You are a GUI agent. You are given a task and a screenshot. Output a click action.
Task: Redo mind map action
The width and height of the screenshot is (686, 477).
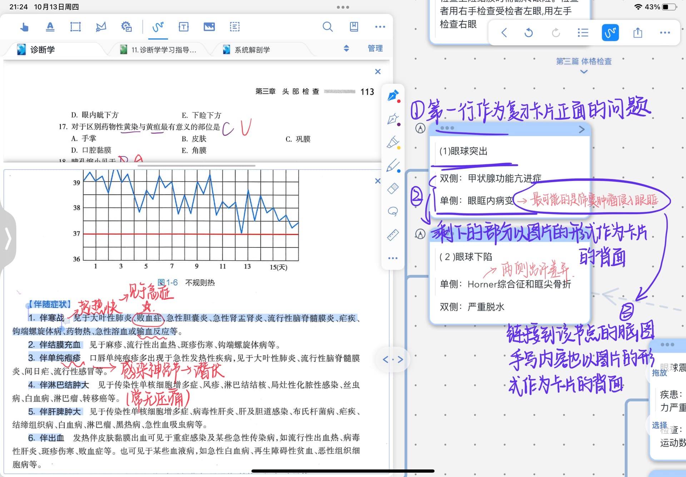pyautogui.click(x=556, y=33)
